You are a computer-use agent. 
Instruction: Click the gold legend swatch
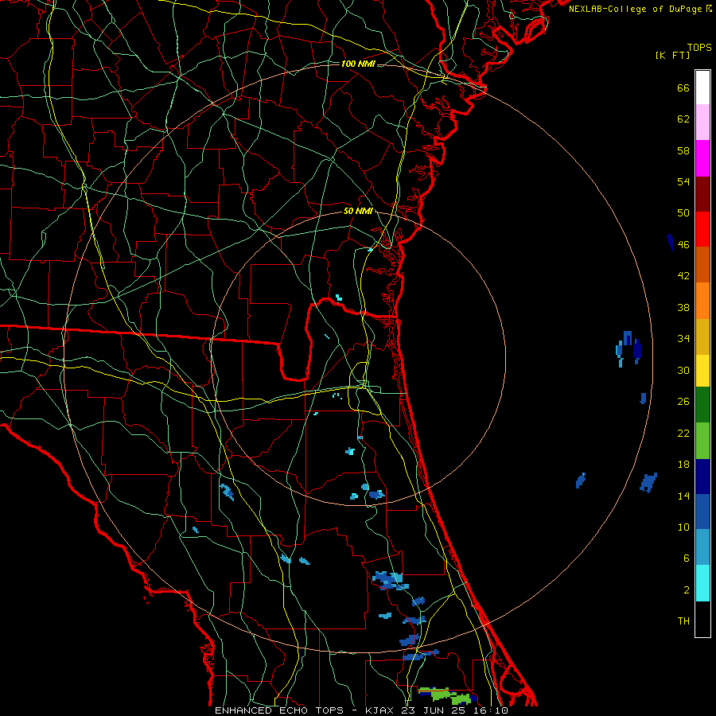(702, 337)
